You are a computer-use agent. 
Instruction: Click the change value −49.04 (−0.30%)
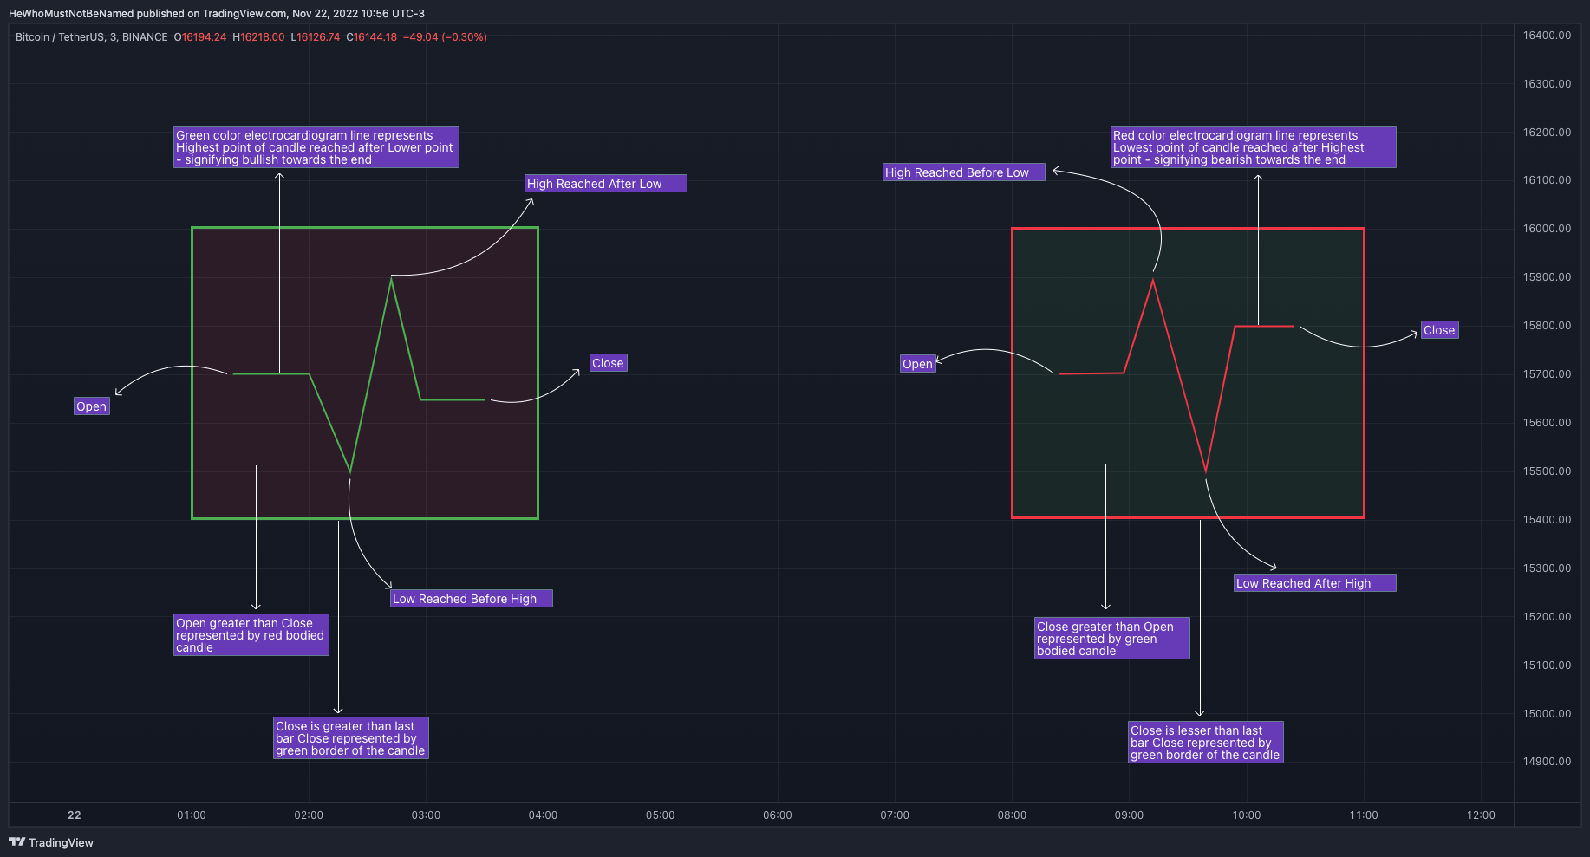pos(445,37)
